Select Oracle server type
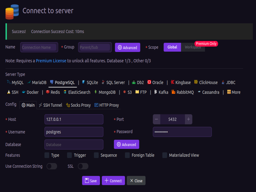 coord(155,82)
